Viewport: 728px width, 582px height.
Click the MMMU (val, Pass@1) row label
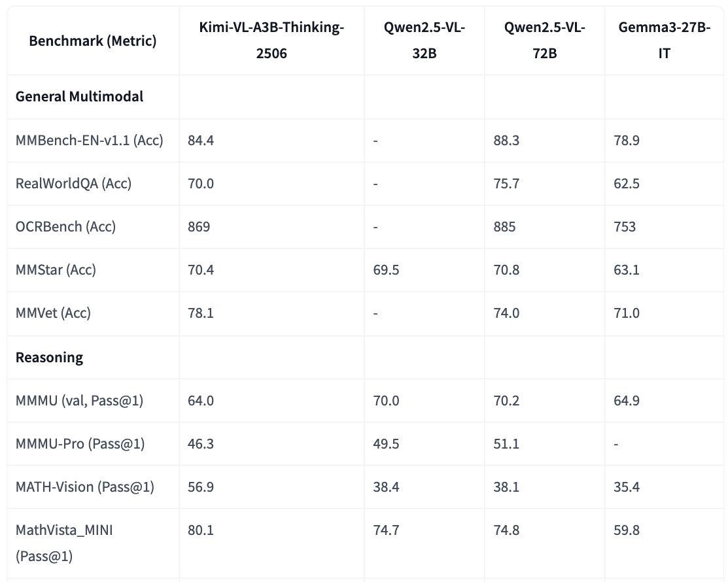click(x=79, y=401)
